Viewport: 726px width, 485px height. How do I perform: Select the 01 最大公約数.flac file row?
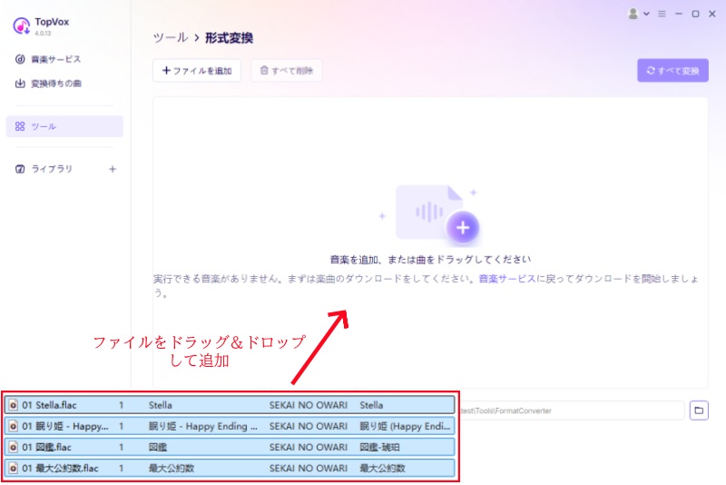(230, 468)
